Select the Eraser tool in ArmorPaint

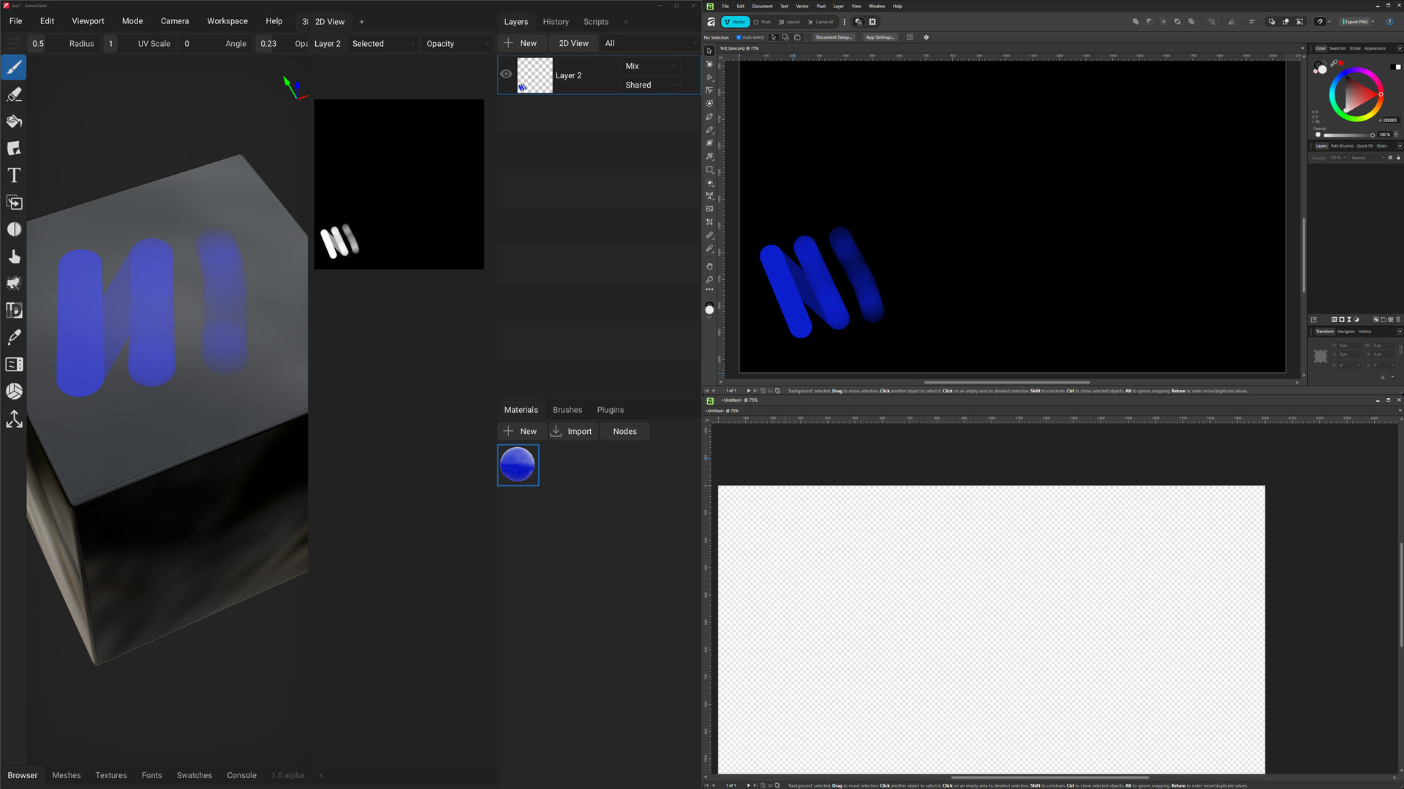[x=14, y=95]
